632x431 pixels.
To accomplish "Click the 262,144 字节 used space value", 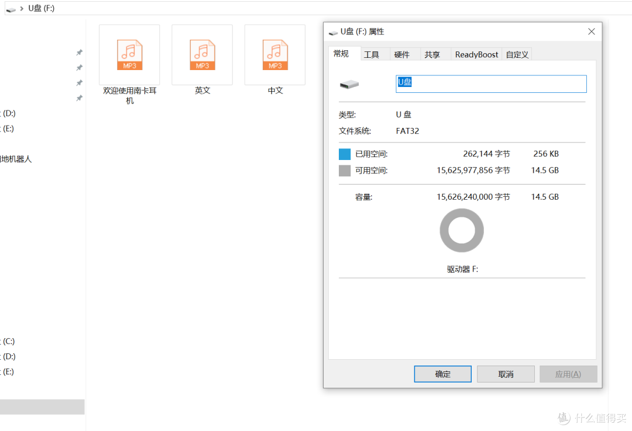I will [486, 154].
